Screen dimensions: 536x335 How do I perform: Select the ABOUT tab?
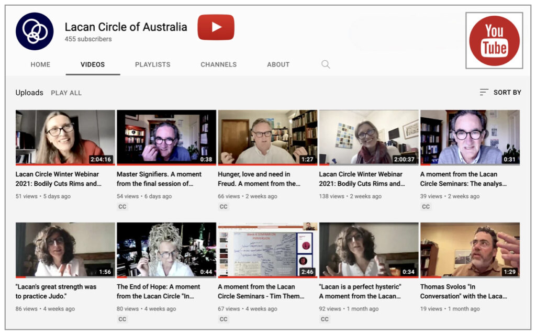click(278, 64)
